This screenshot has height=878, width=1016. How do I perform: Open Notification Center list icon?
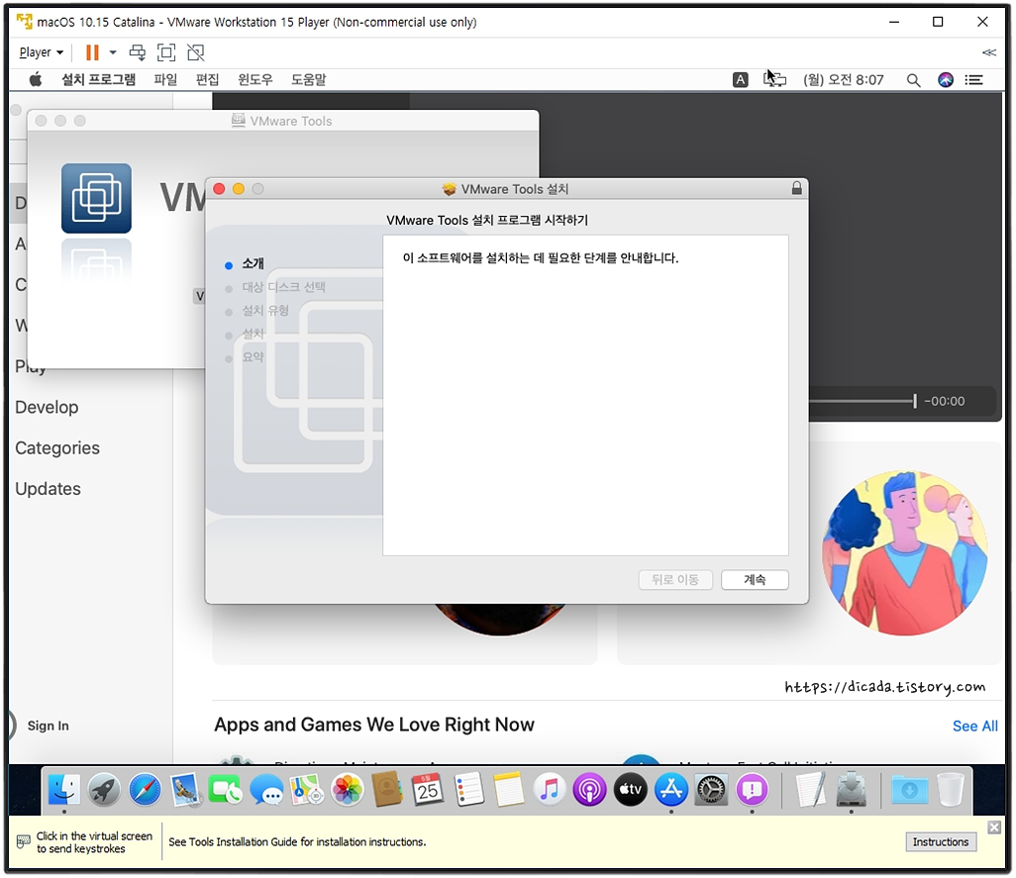[x=973, y=79]
